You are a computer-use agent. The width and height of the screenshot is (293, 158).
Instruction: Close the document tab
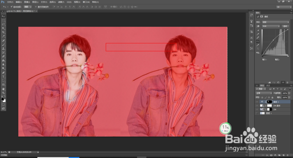[36, 11]
